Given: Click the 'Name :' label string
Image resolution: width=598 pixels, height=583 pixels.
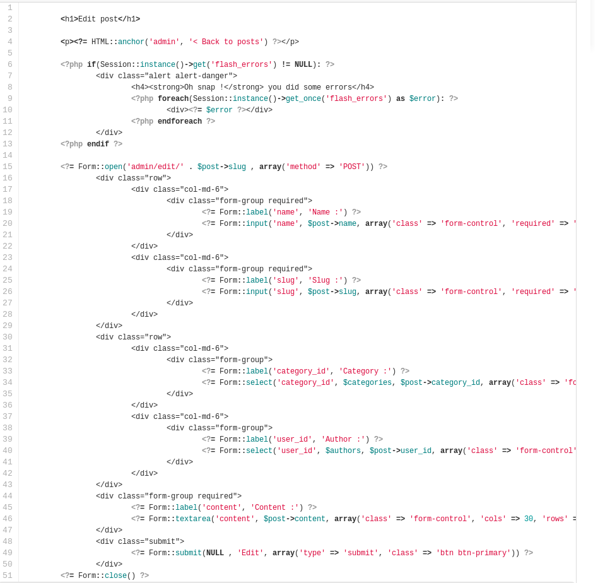Looking at the screenshot, I should (325, 212).
